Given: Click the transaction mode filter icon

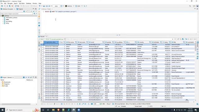Looking at the screenshot, I should 40,6.
